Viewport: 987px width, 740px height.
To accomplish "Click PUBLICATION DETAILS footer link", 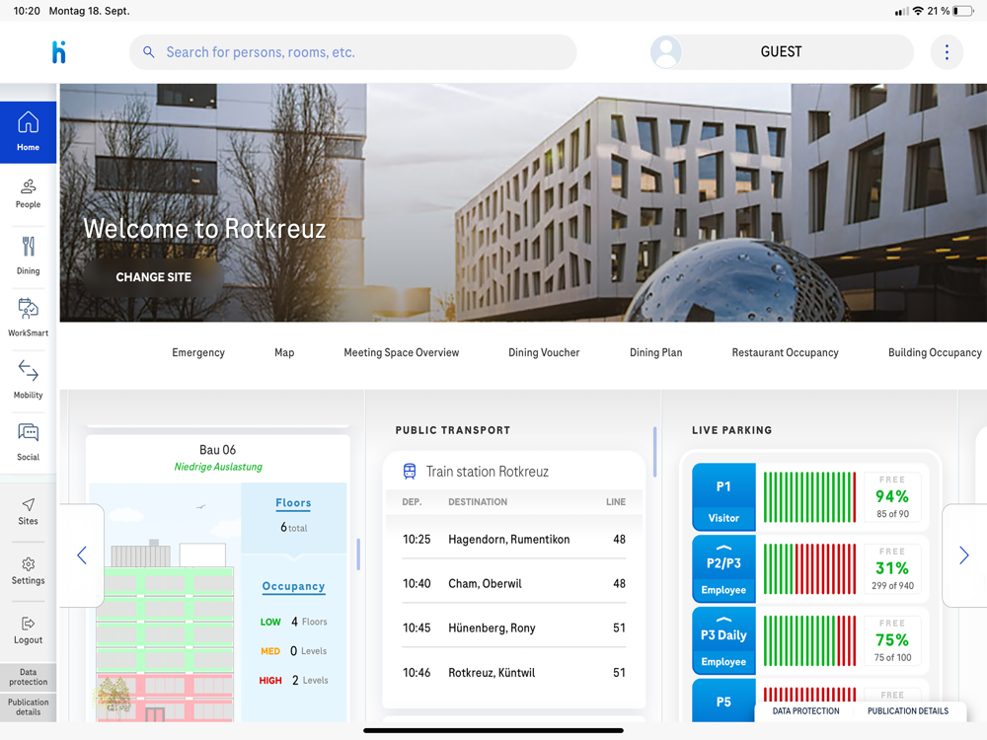I will point(908,711).
